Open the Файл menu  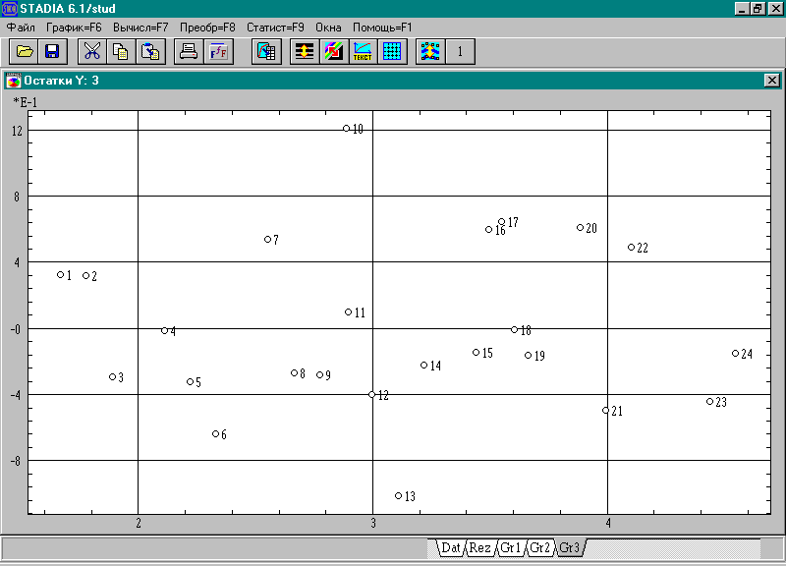tap(21, 28)
